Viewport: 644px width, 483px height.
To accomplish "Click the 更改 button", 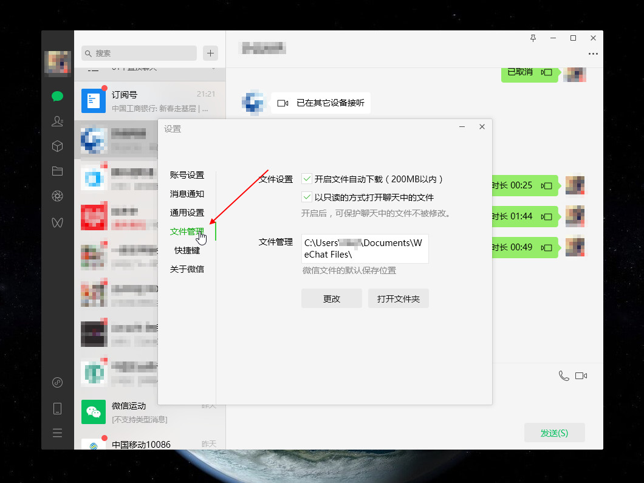I will [x=332, y=298].
